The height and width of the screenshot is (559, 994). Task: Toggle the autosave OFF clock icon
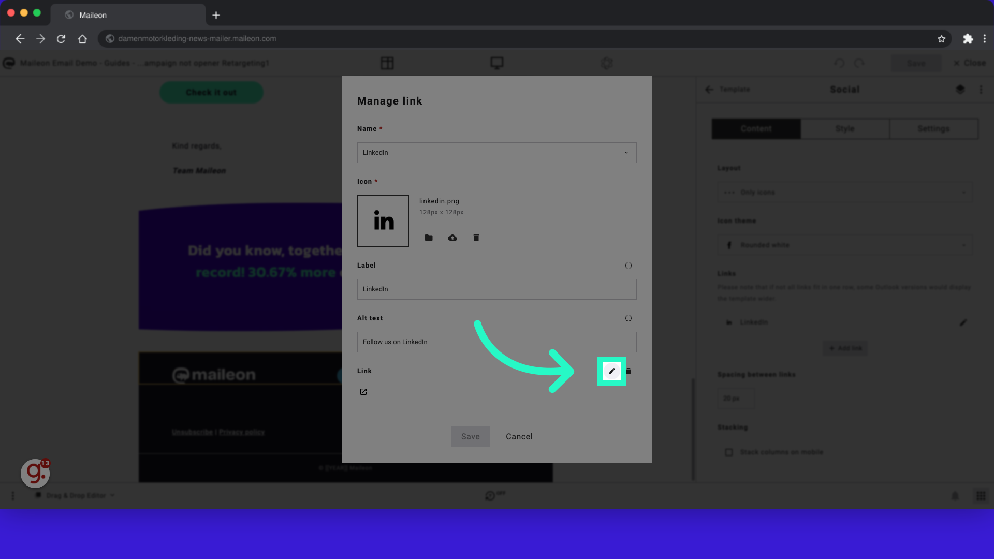[494, 495]
